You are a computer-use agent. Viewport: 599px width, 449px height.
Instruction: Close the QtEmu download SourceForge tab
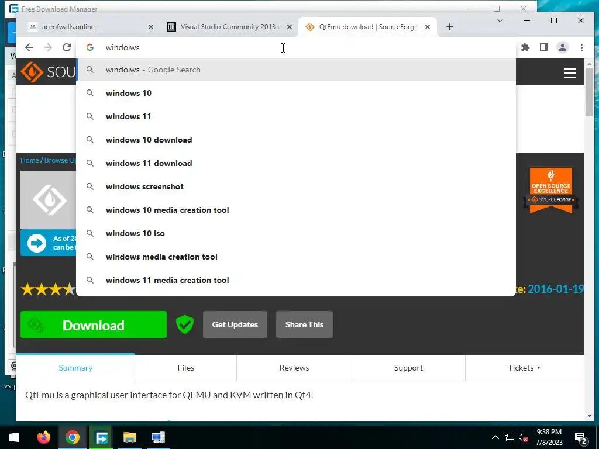coord(428,27)
